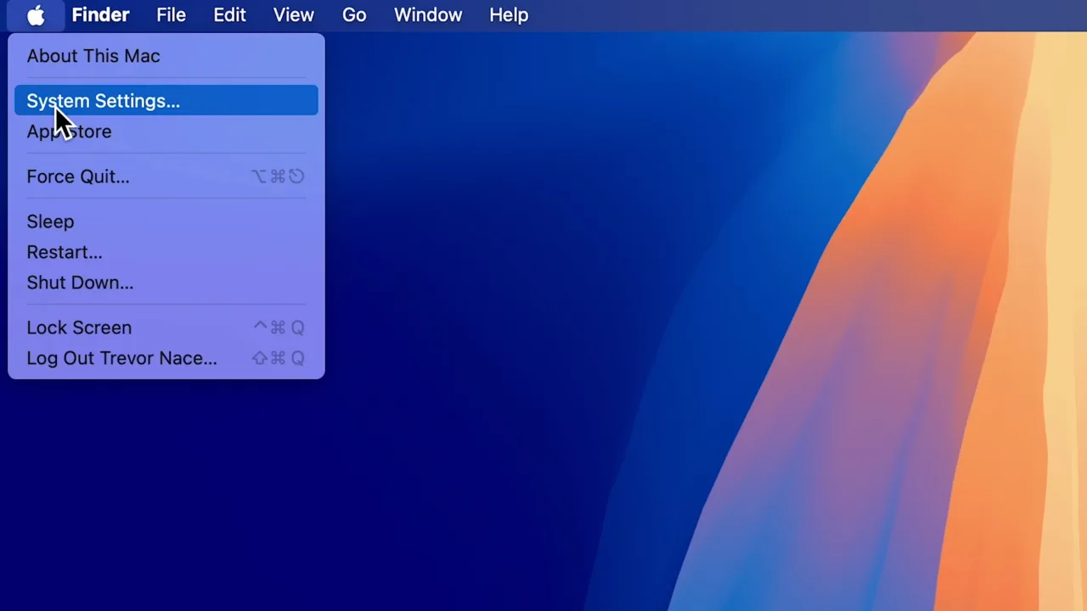The height and width of the screenshot is (611, 1087).
Task: Click the Finder menu in the menu bar
Action: click(x=100, y=14)
